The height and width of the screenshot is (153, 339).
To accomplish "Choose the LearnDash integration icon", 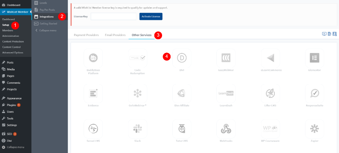I will click(226, 93).
